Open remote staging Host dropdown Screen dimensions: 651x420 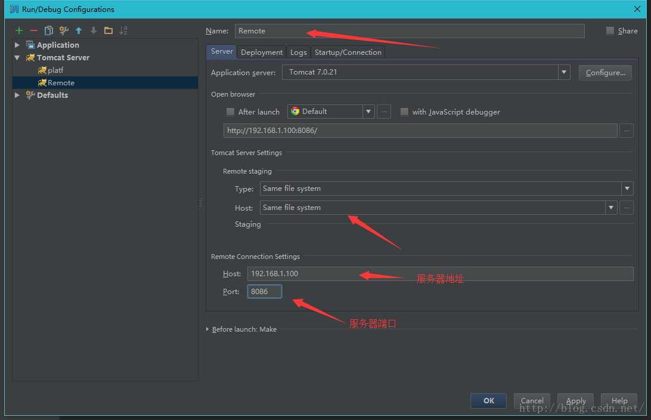[610, 208]
